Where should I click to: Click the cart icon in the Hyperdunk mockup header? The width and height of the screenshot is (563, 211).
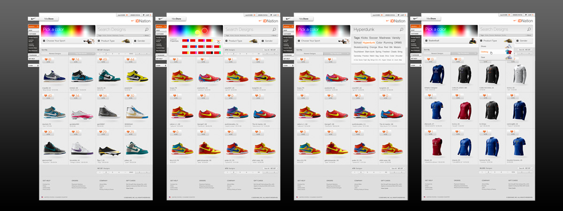tap(397, 15)
